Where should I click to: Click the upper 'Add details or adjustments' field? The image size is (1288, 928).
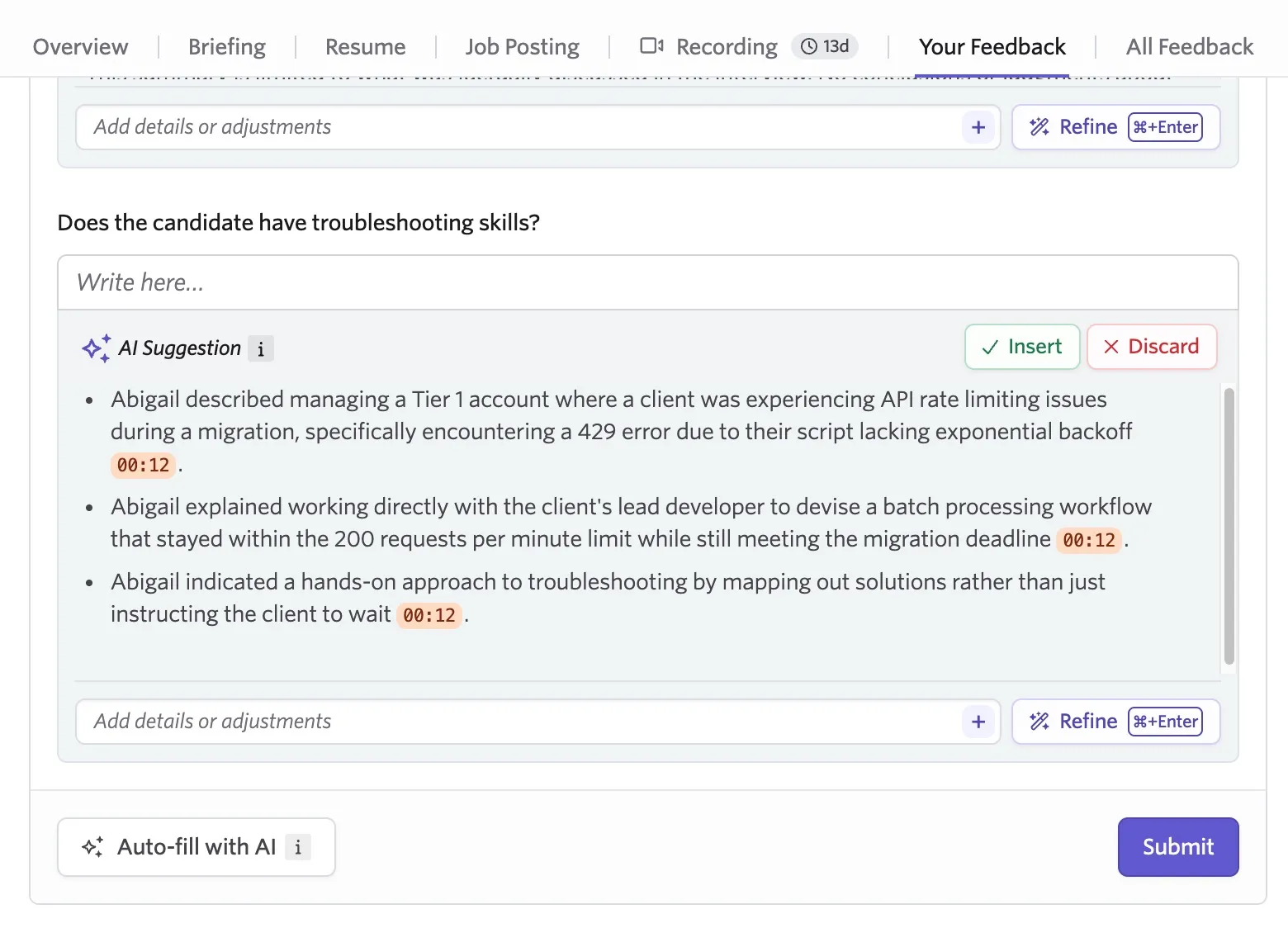coord(538,127)
